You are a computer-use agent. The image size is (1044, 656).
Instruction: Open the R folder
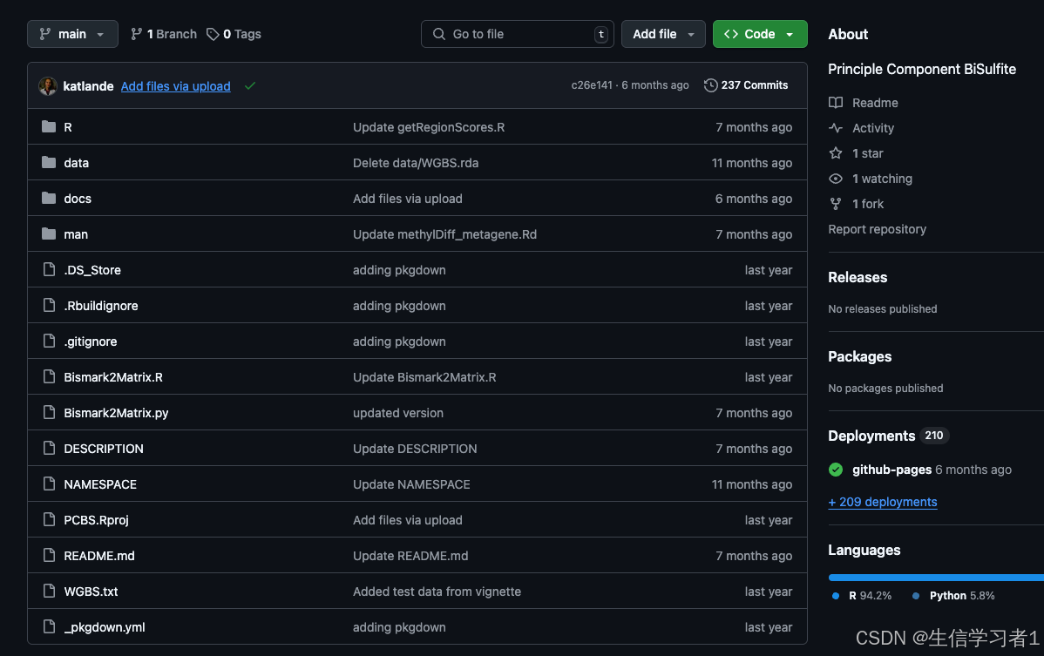(x=68, y=127)
